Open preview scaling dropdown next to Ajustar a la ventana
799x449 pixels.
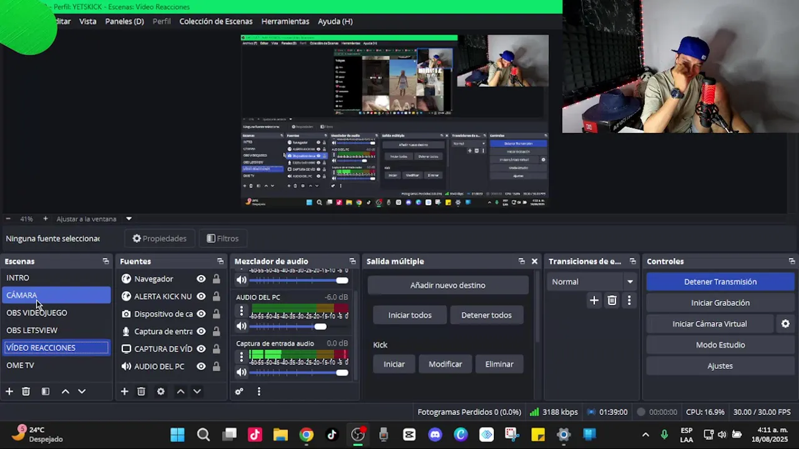click(129, 219)
